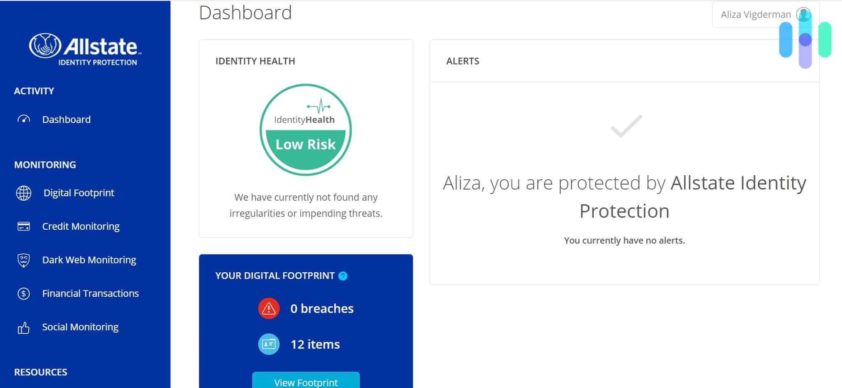Click the Credit Monitoring card icon
The image size is (842, 388).
tap(24, 226)
